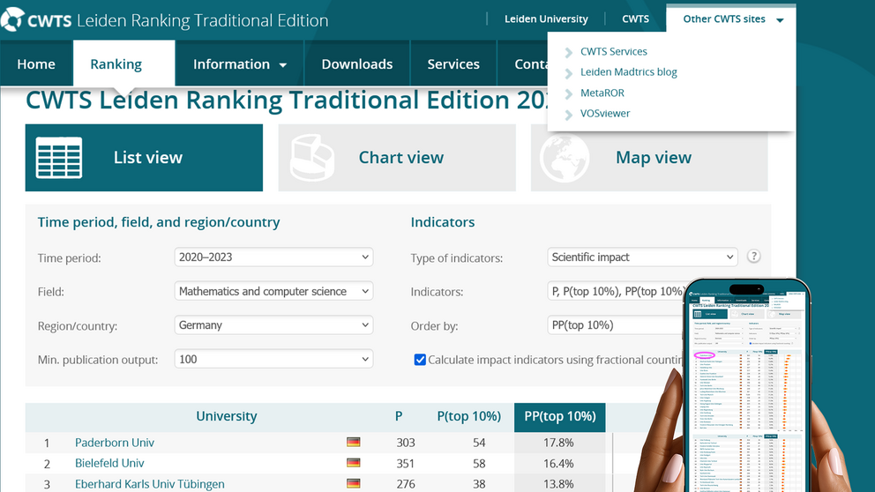Click the chevron beside CWTS Services

(x=569, y=52)
